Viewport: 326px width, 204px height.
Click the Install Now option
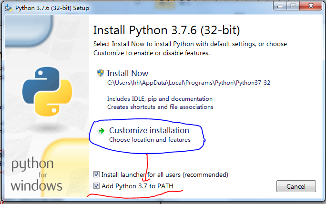(127, 73)
